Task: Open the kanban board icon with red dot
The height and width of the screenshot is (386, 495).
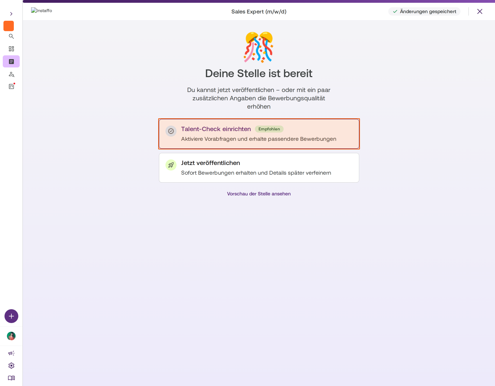Action: click(x=11, y=86)
